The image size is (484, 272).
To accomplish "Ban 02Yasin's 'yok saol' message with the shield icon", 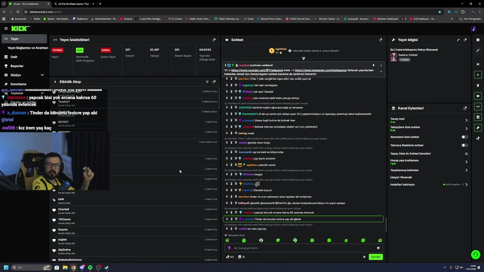I will (236, 92).
